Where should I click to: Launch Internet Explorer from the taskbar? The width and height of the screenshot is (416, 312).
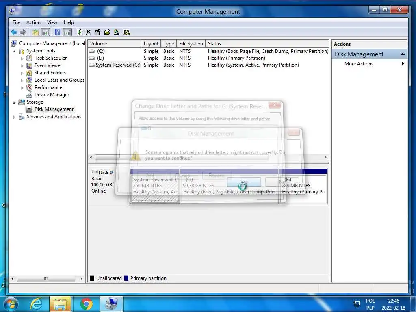[36, 304]
